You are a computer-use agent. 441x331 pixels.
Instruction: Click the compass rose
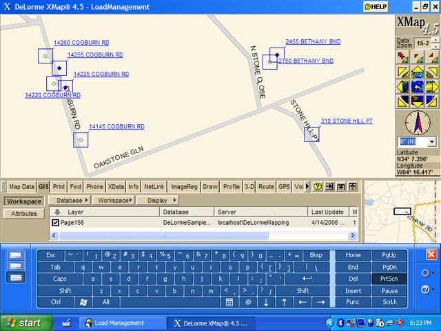click(x=418, y=123)
